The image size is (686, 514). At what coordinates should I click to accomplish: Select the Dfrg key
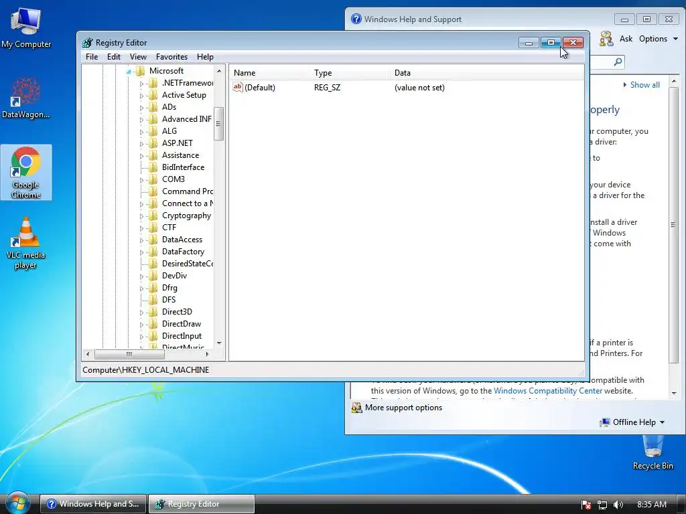pos(169,288)
